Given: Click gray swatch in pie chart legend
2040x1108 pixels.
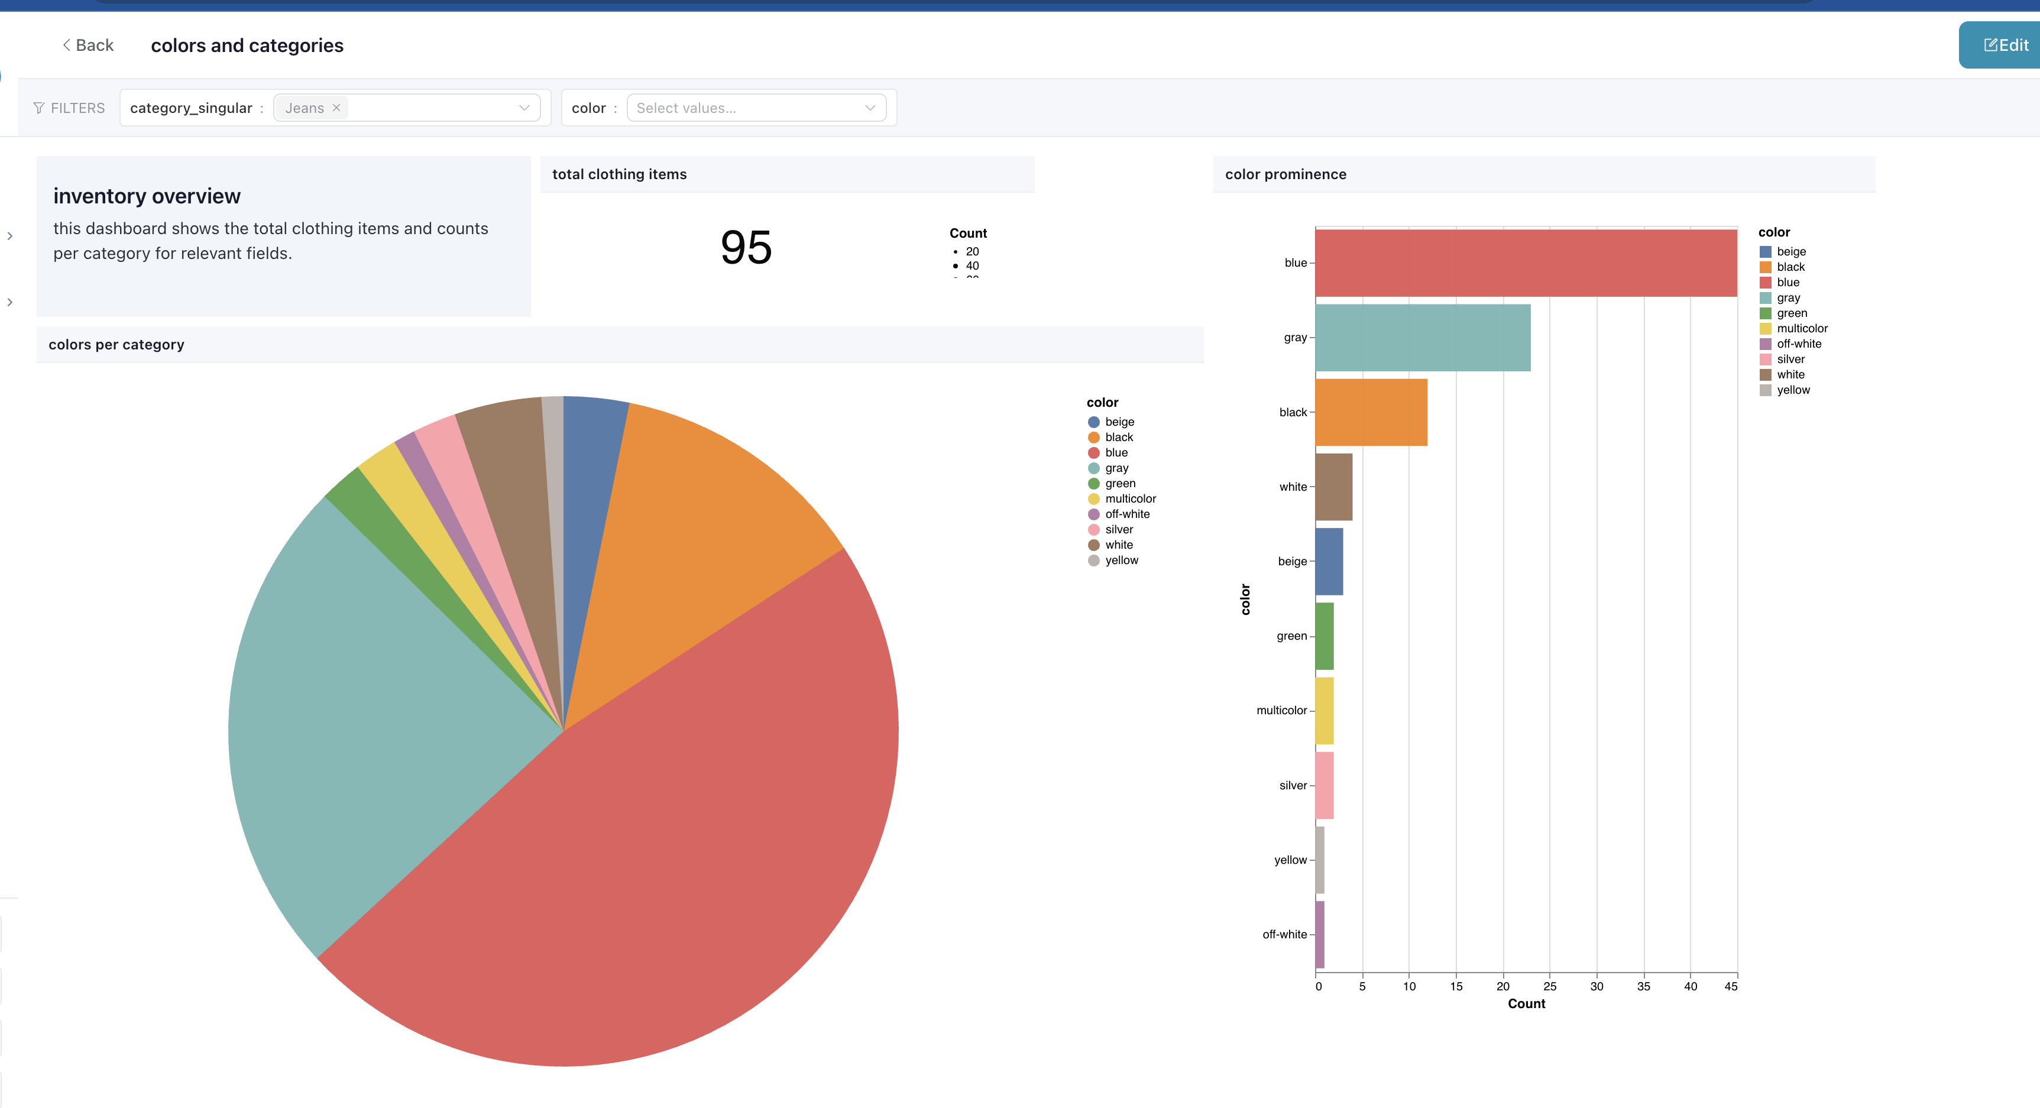Looking at the screenshot, I should pyautogui.click(x=1094, y=468).
